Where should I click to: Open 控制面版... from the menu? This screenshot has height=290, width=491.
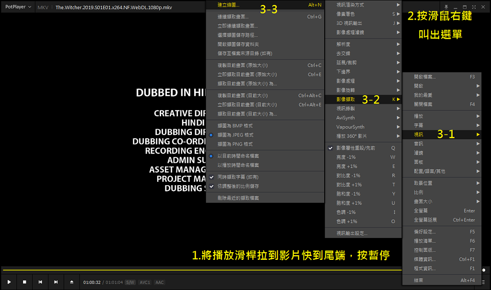(x=442, y=250)
